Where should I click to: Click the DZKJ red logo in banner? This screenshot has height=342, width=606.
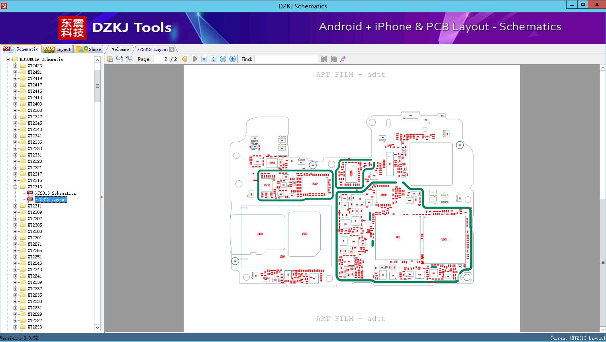point(73,28)
